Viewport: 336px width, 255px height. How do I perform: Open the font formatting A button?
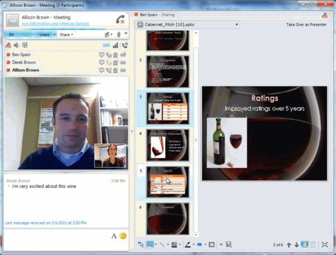(x=114, y=236)
